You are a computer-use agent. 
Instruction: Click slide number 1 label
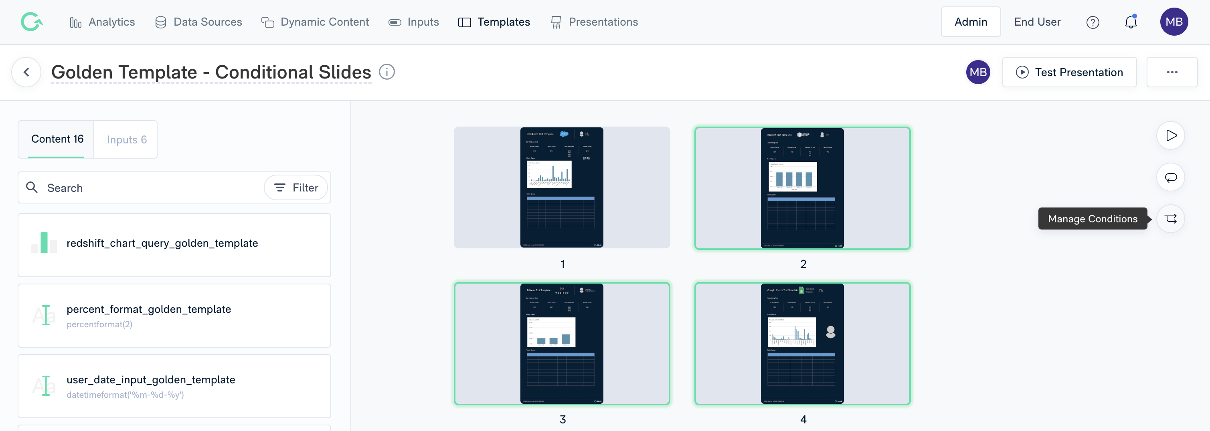click(562, 264)
